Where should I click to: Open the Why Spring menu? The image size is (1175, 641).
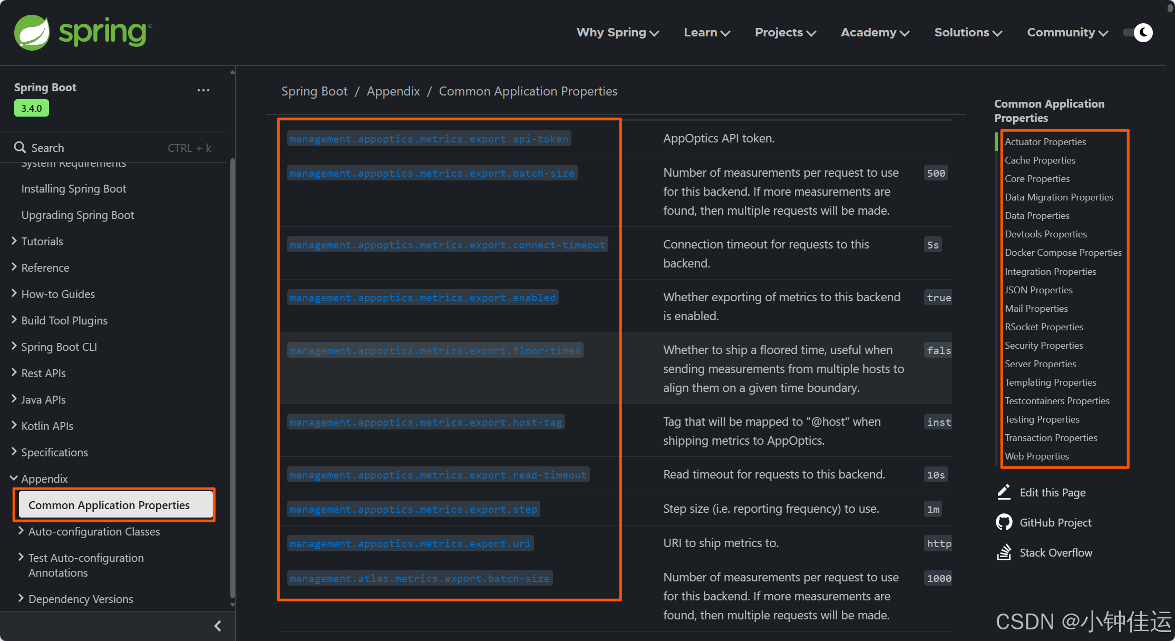[618, 33]
